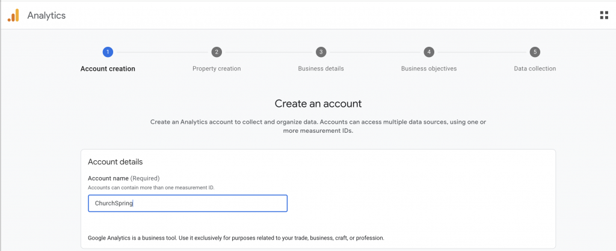
Task: Click the Create an account heading
Action: coord(318,103)
